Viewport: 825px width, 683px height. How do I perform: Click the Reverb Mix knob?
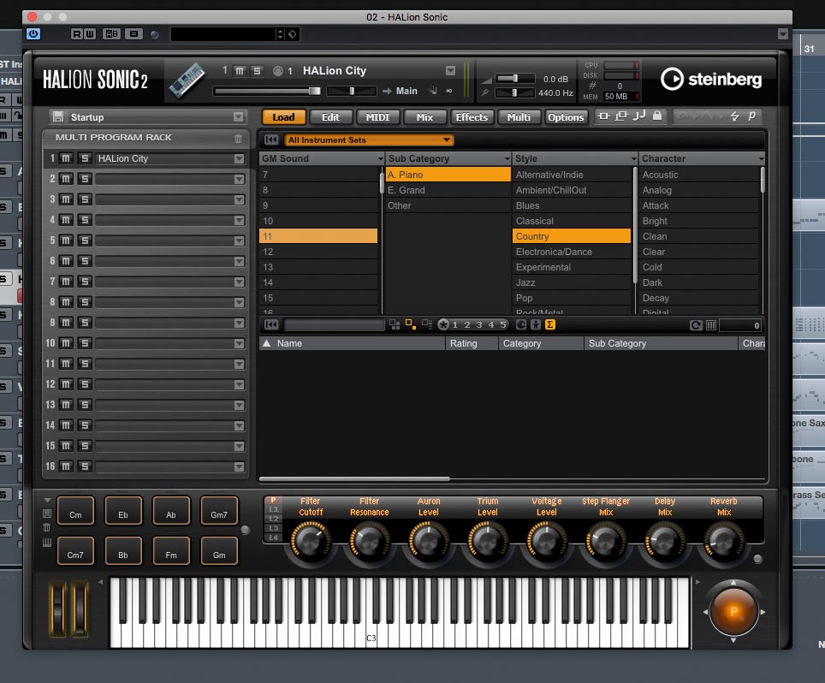click(x=723, y=541)
